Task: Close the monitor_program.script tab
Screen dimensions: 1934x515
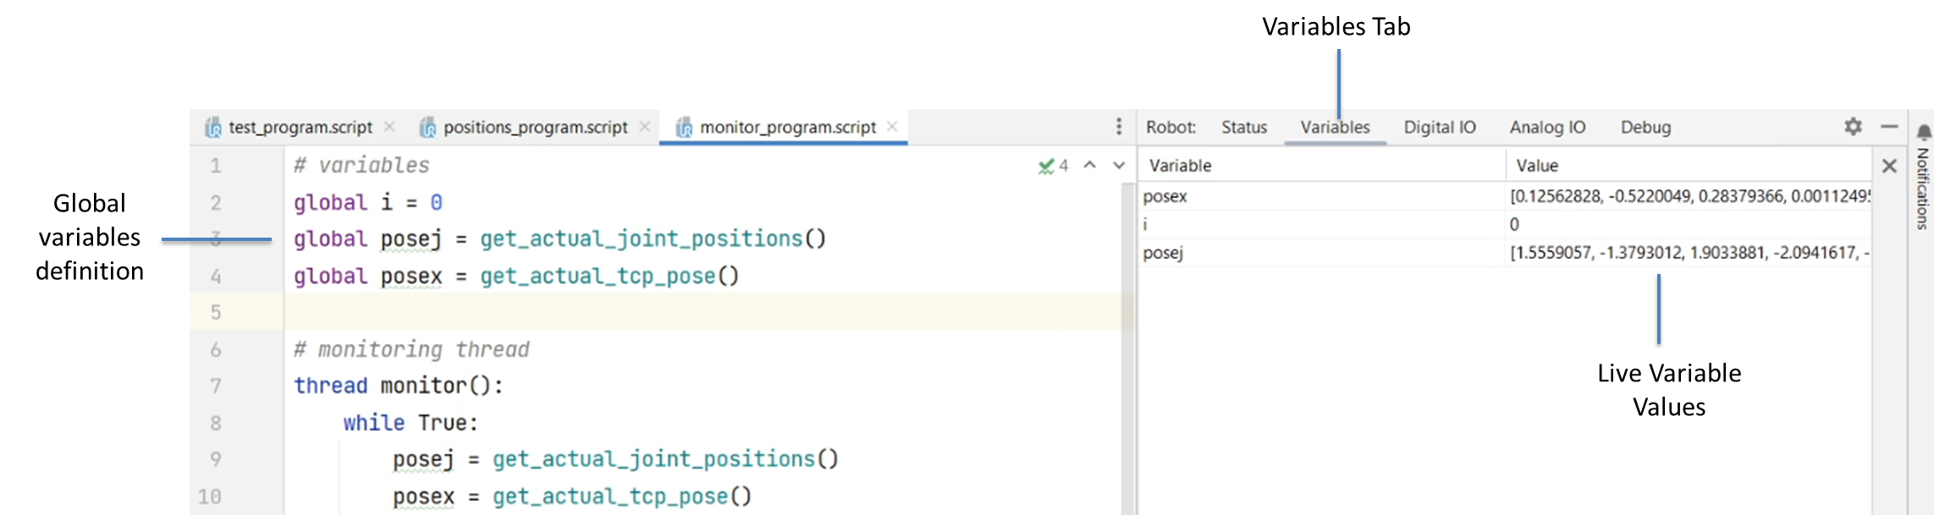Action: [x=892, y=127]
